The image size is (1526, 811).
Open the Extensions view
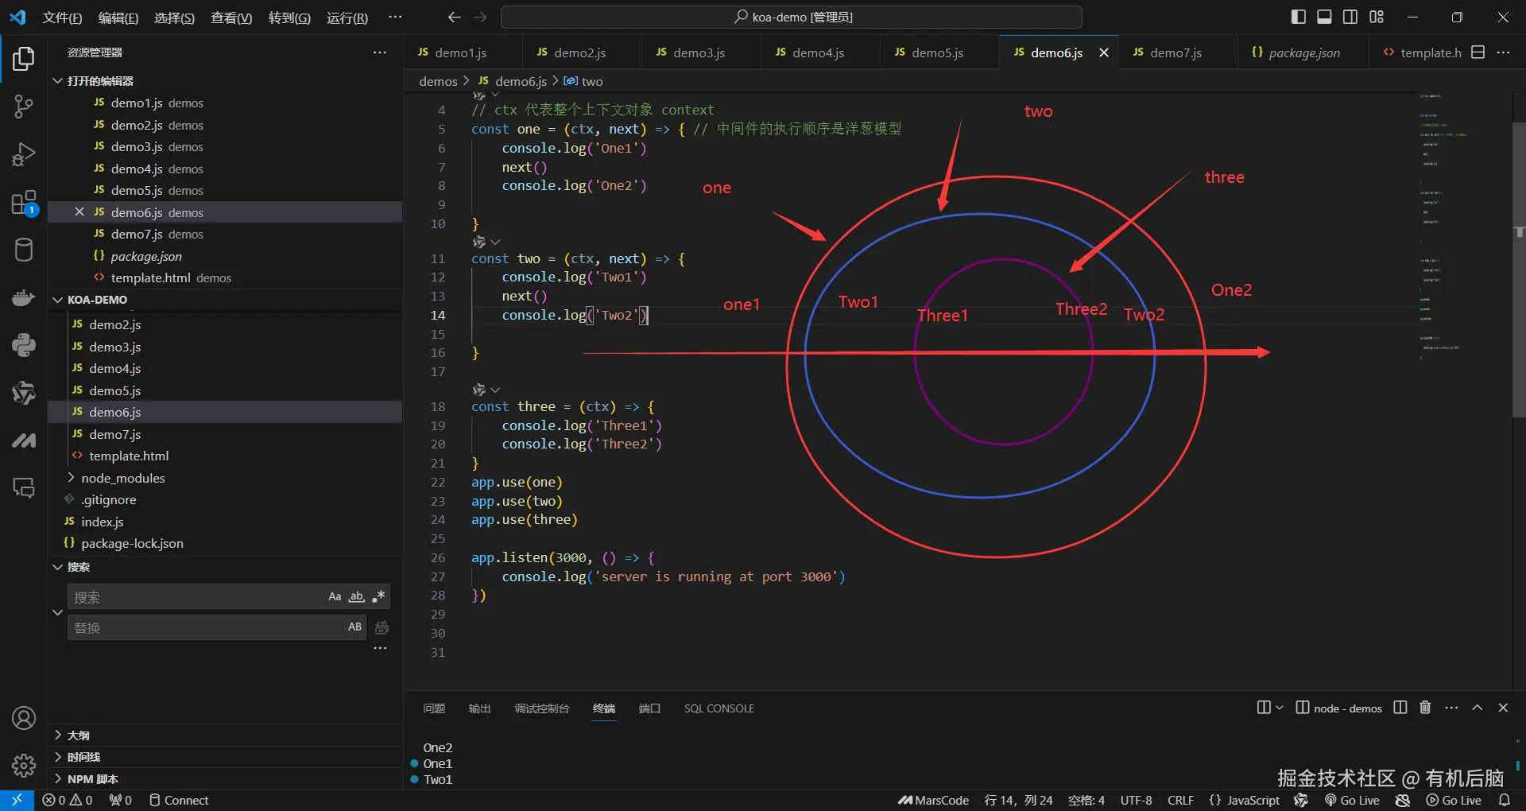click(x=24, y=203)
